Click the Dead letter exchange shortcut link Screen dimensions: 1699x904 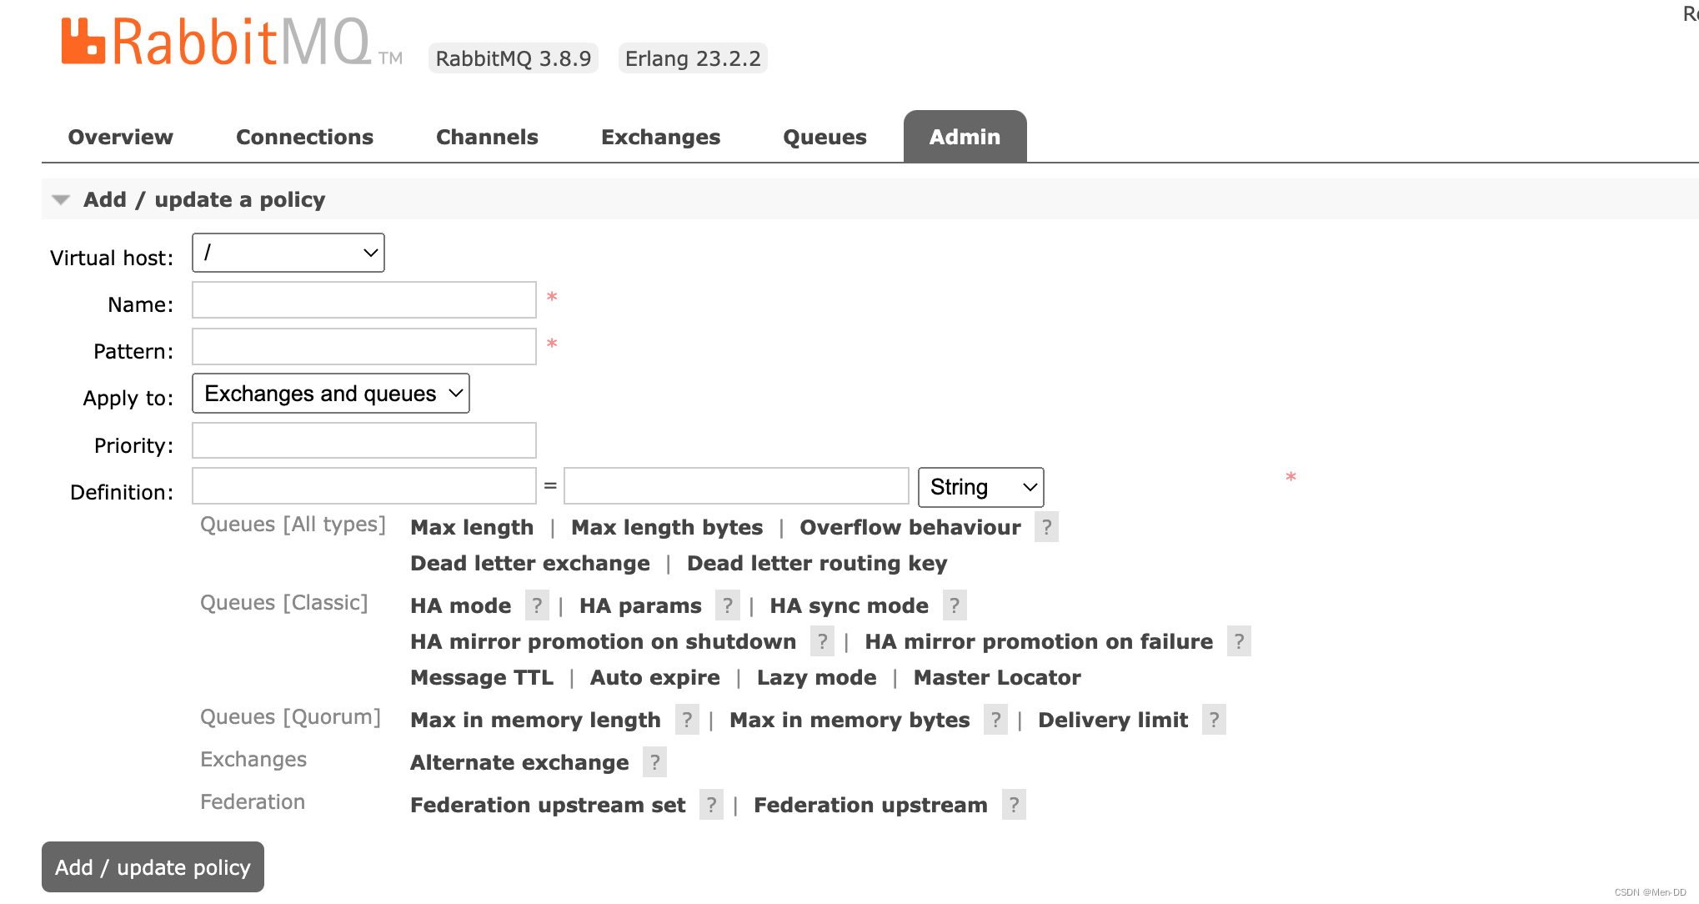tap(529, 563)
